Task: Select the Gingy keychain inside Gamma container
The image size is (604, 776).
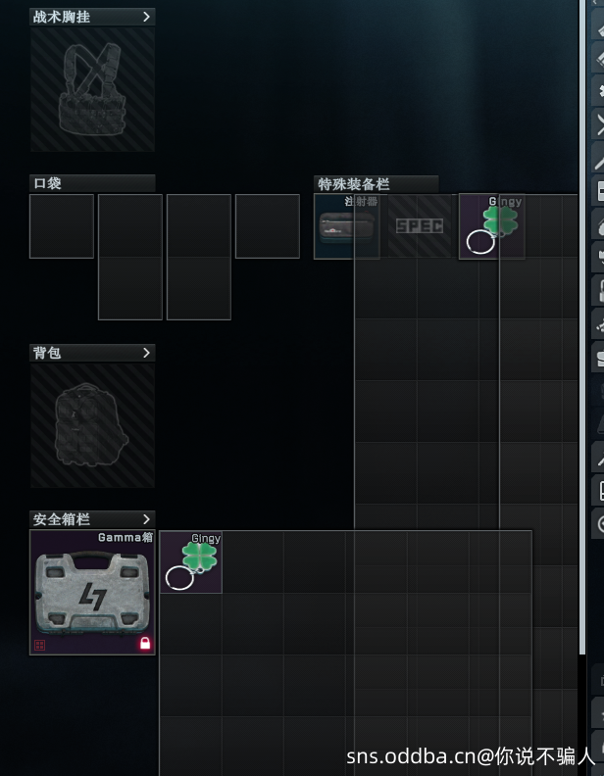Action: [x=191, y=561]
